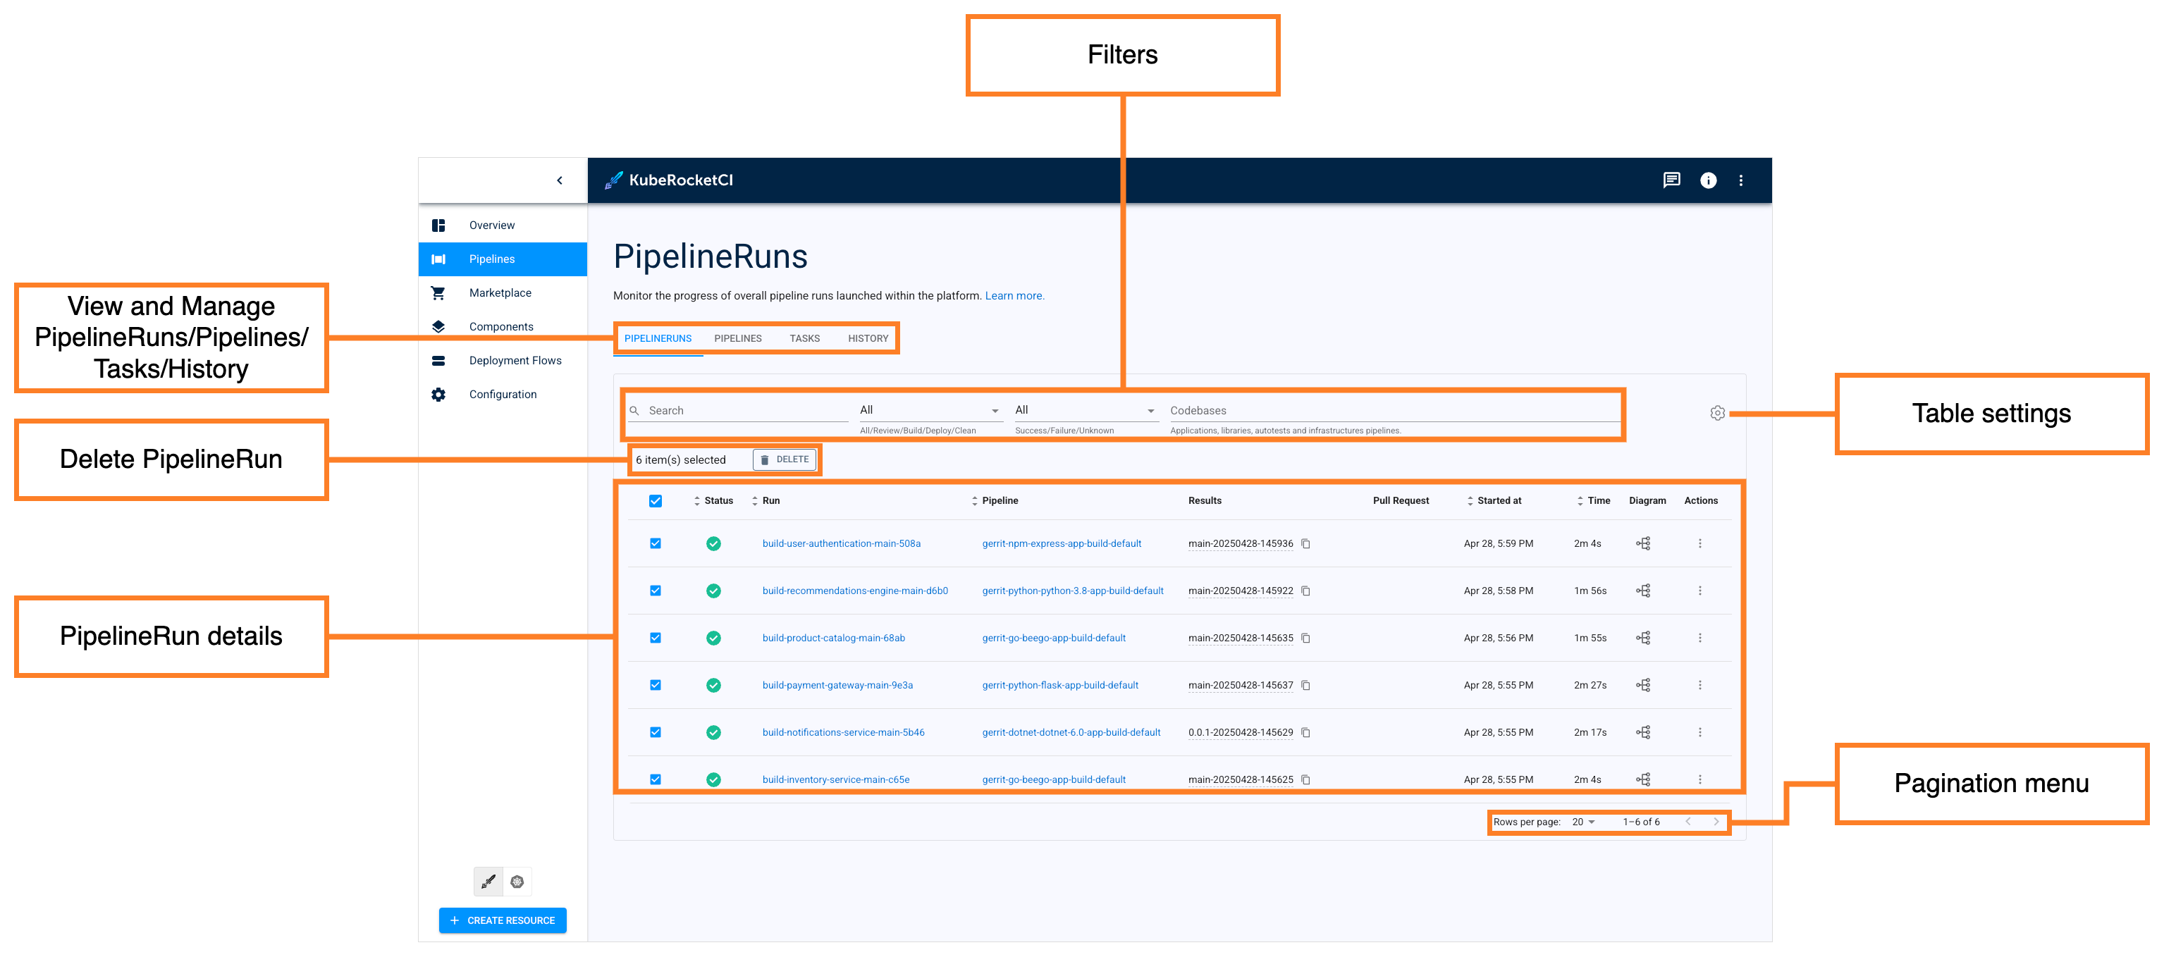
Task: Switch to the TASKS tab
Action: coord(804,338)
